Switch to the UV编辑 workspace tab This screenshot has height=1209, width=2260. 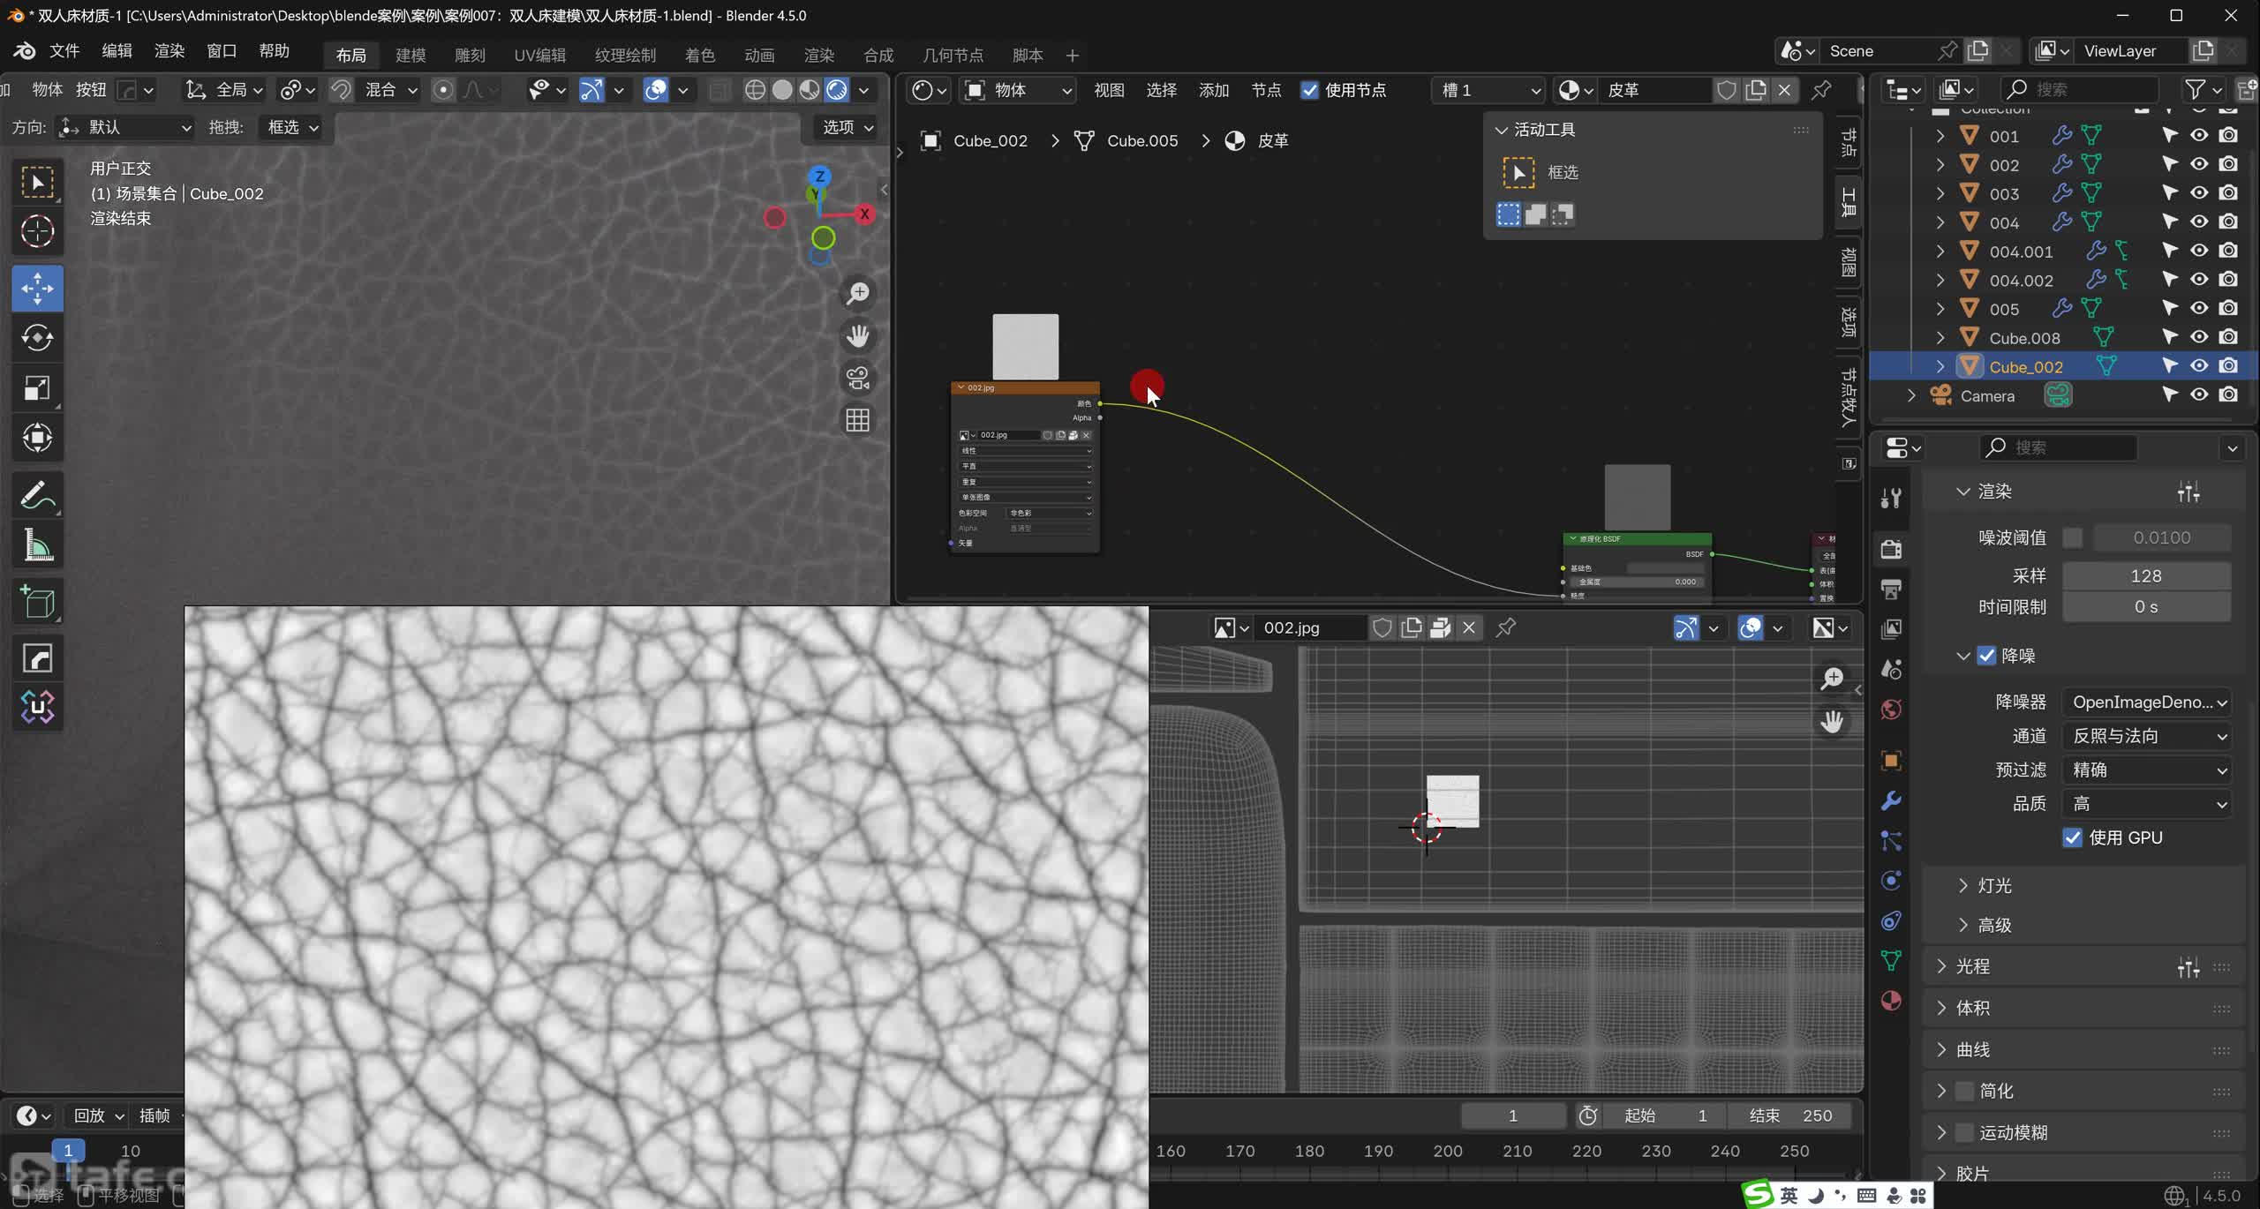click(x=539, y=55)
